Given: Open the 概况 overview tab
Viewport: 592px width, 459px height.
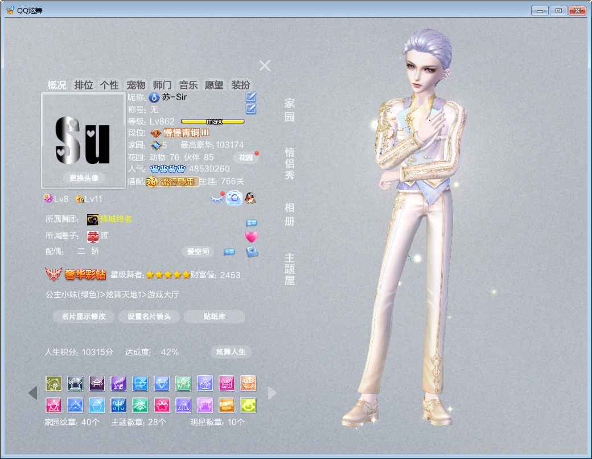Looking at the screenshot, I should click(x=57, y=85).
